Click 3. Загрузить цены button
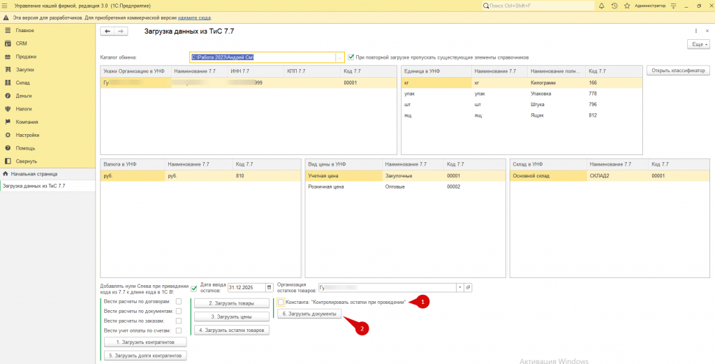The image size is (715, 364). [231, 316]
